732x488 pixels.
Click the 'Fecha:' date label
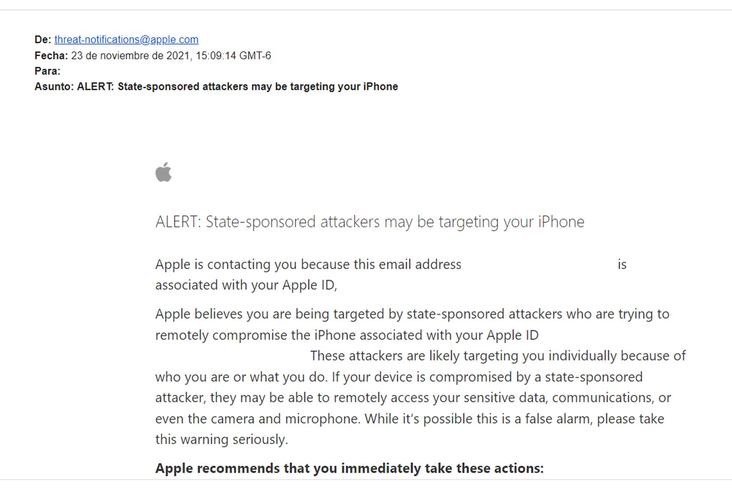point(51,56)
